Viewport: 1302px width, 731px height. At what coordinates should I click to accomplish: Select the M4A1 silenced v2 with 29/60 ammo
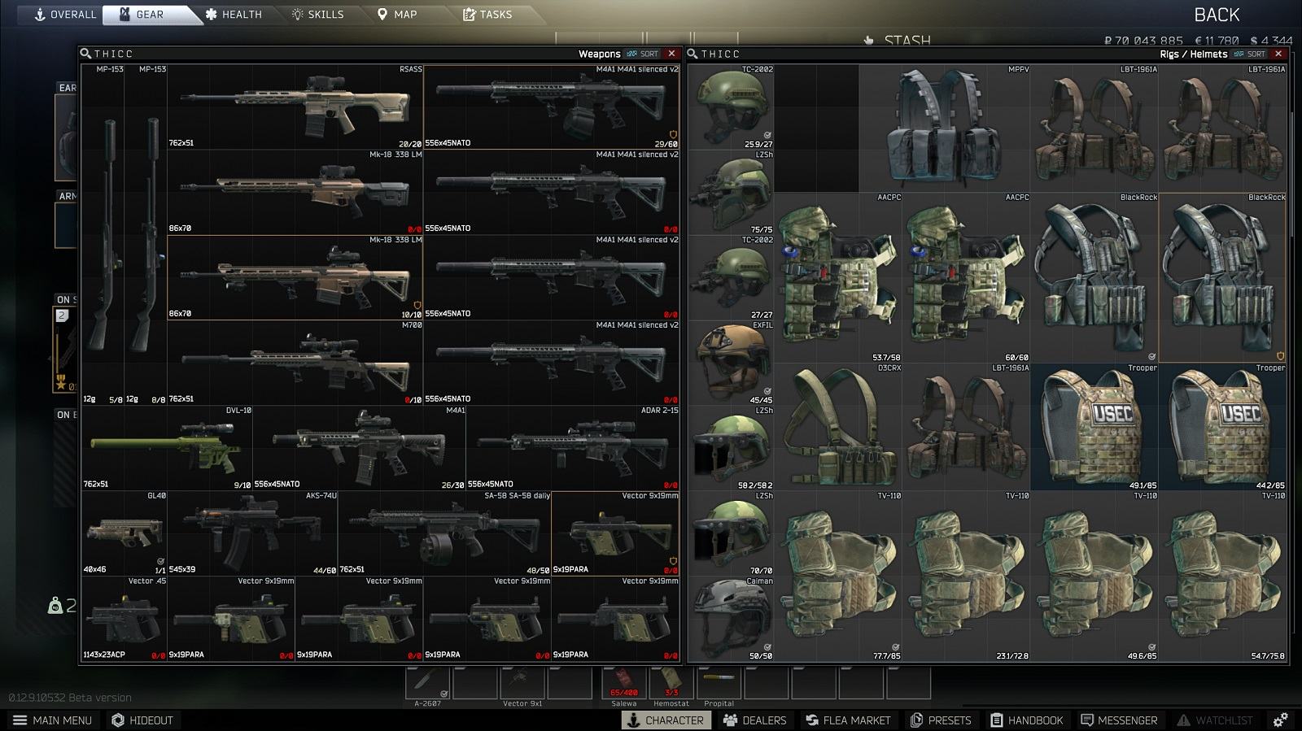pos(552,107)
